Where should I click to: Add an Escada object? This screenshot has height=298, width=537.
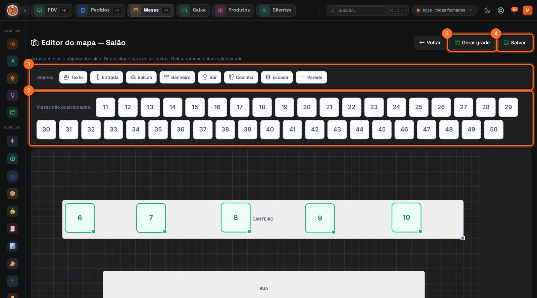[277, 77]
